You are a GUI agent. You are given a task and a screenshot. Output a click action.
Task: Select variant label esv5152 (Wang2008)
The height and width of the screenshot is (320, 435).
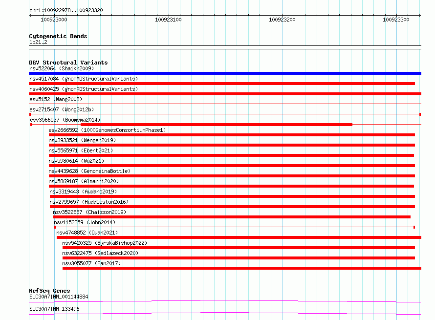(x=56, y=99)
